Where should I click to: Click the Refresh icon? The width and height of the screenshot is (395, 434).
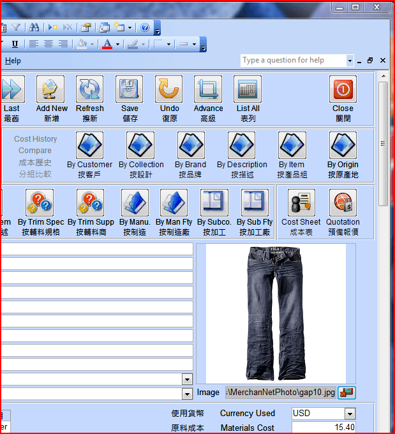coord(89,90)
